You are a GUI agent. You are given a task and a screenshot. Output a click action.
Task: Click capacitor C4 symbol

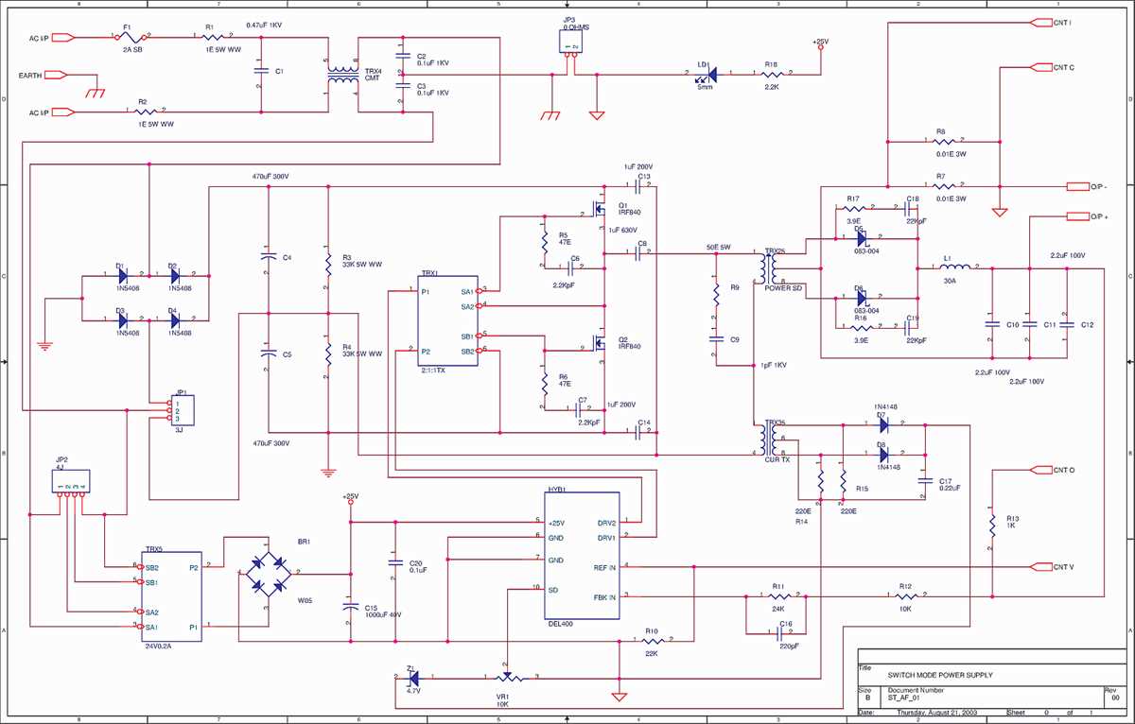tap(269, 256)
